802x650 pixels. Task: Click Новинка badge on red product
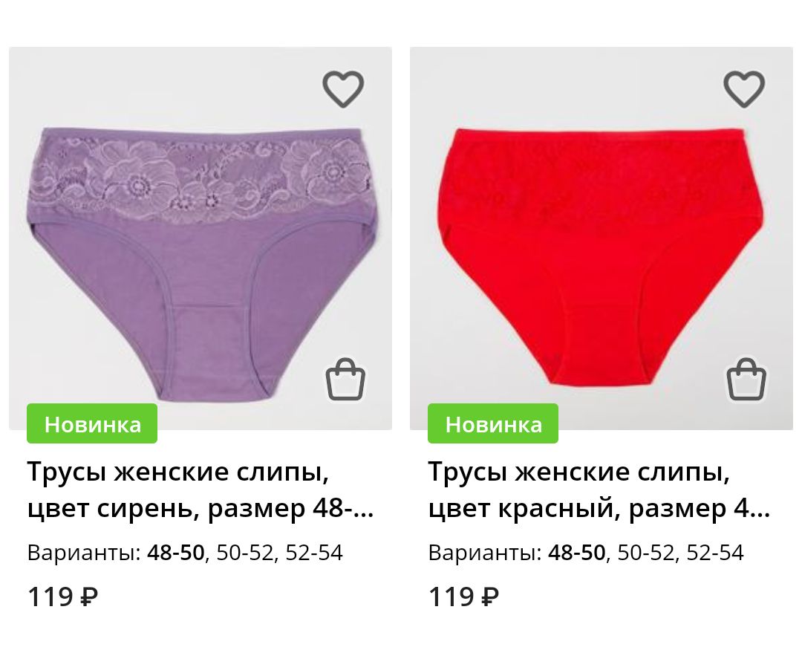pyautogui.click(x=493, y=423)
